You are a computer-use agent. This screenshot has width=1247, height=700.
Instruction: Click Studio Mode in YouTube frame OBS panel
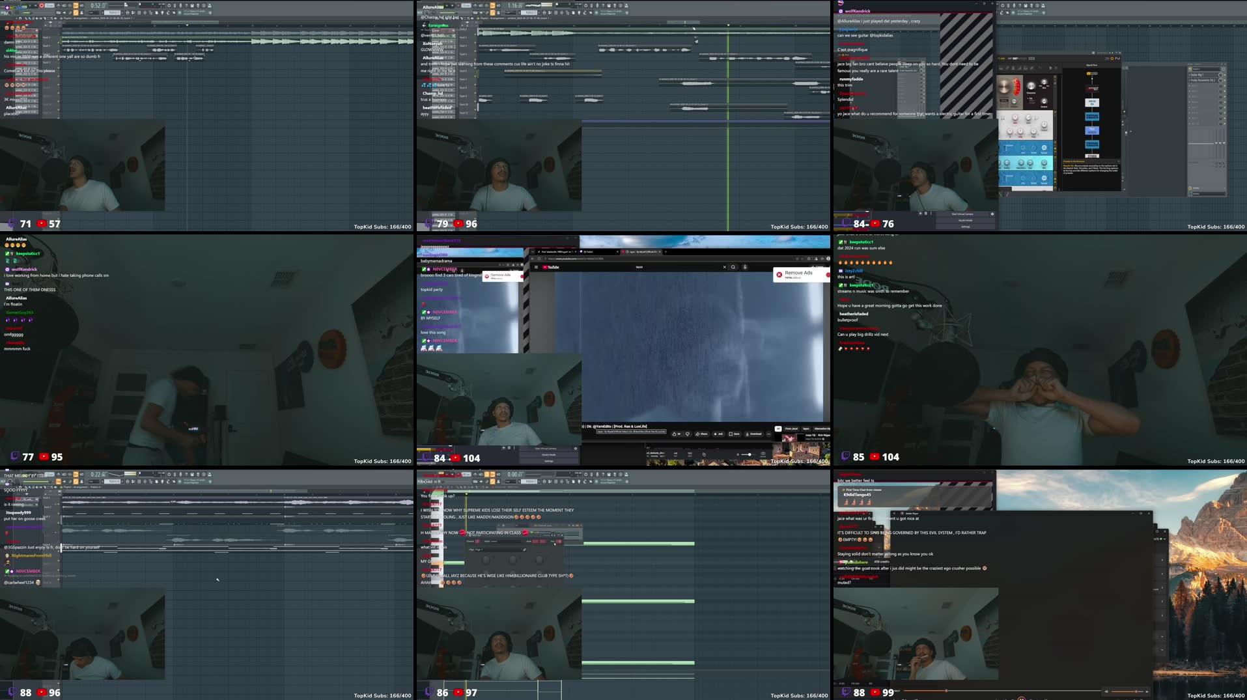[549, 455]
